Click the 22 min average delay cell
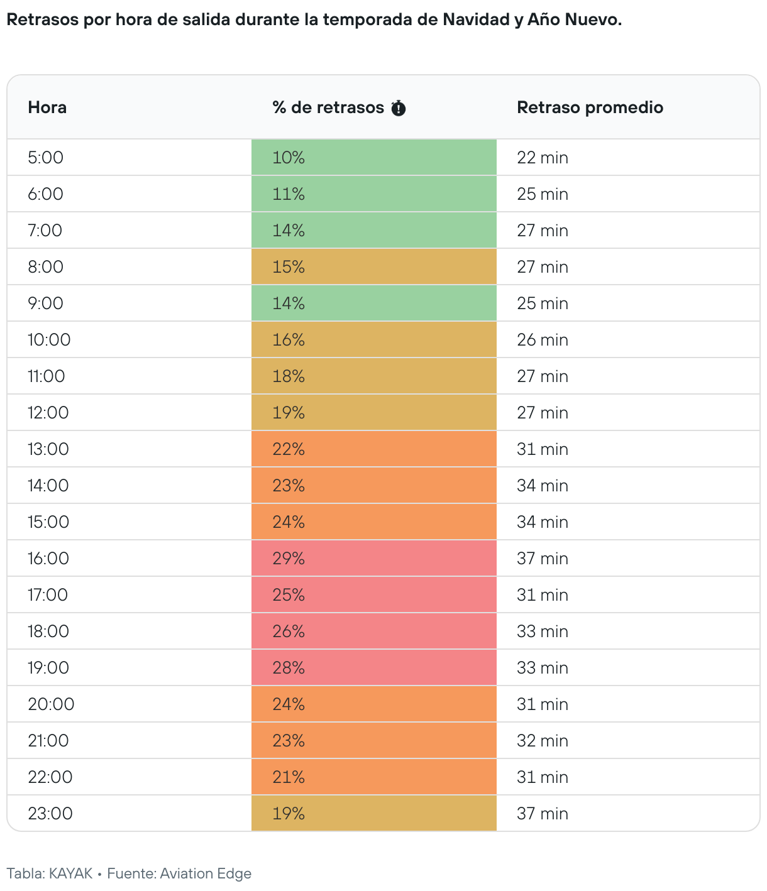Screen dimensions: 767x891 542,157
